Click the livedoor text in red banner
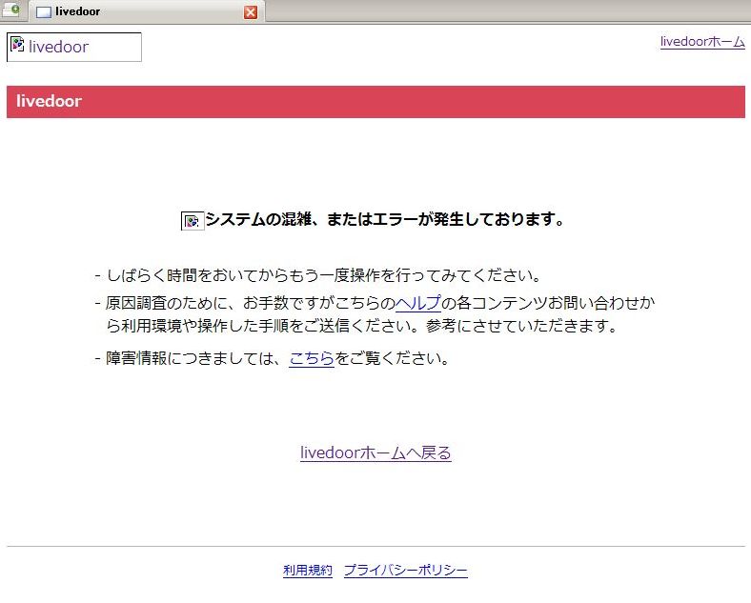 49,101
